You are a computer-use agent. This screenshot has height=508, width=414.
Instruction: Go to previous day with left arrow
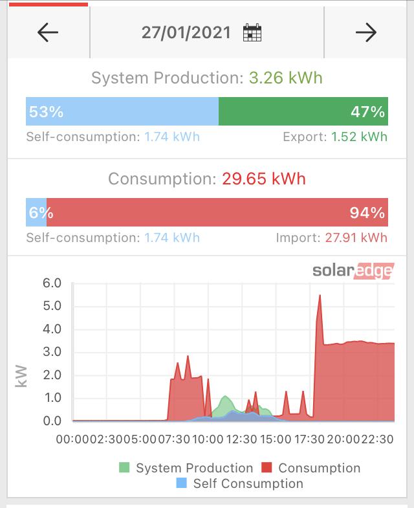[x=48, y=32]
